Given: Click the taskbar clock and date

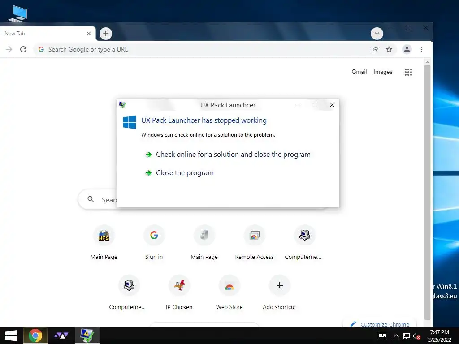Looking at the screenshot, I should [439, 336].
